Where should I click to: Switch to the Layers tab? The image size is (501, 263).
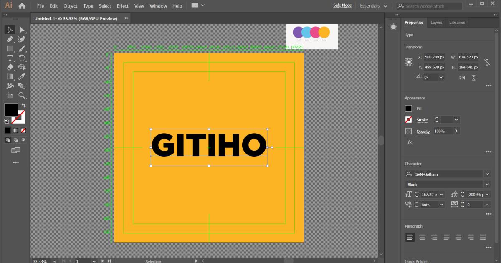coord(436,23)
